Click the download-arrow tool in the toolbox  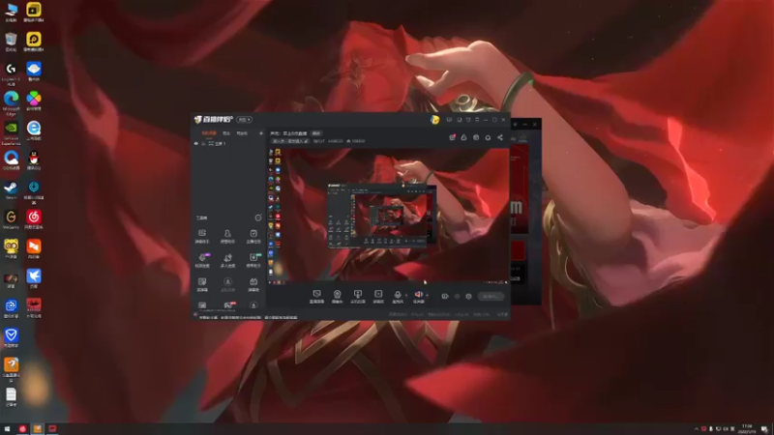(x=253, y=305)
